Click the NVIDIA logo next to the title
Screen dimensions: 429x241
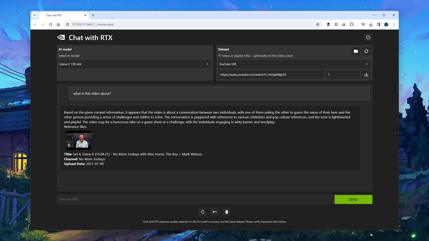[61, 37]
